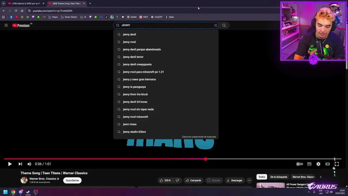Like the video (229 K)
Screen dimensions: 348x196
[165, 180]
